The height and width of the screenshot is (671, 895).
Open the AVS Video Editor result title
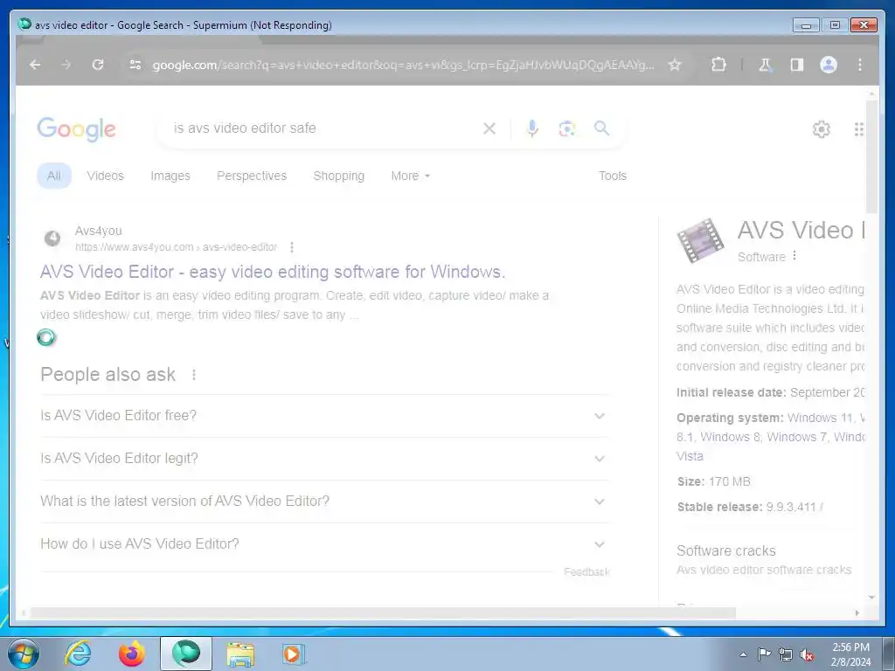(x=273, y=272)
